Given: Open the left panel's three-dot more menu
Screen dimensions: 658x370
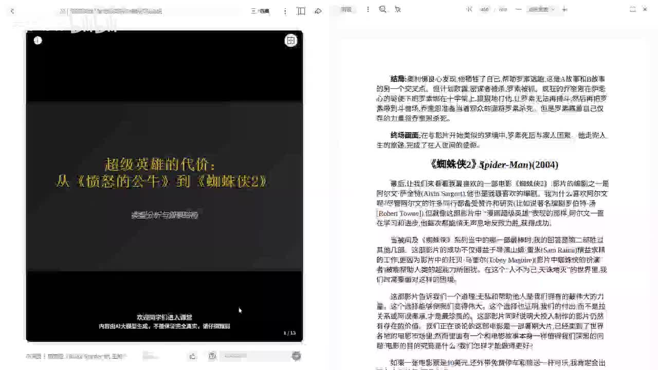Looking at the screenshot, I should pyautogui.click(x=285, y=11).
